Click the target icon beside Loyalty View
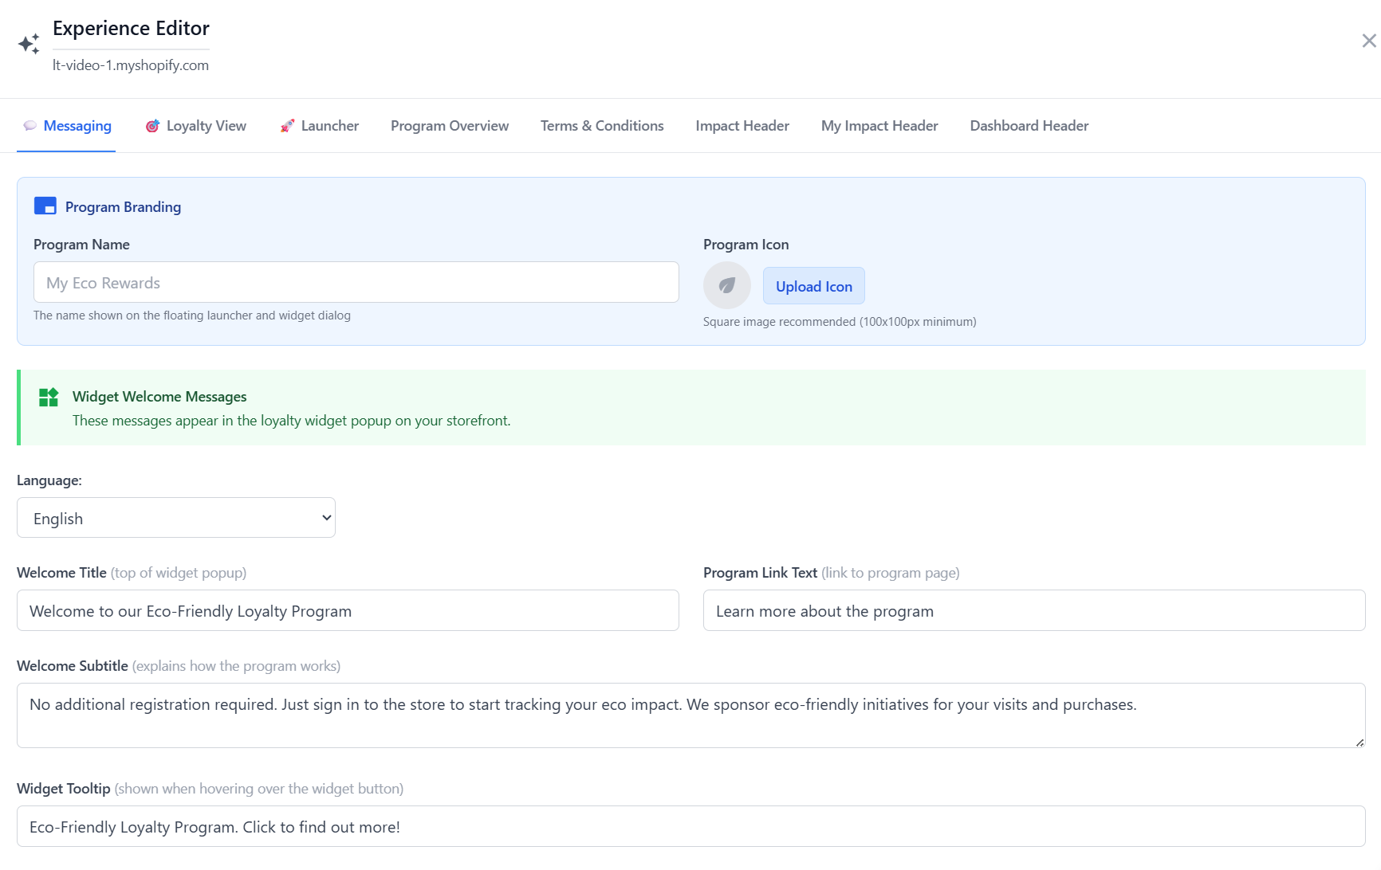1381x870 pixels. 152,125
